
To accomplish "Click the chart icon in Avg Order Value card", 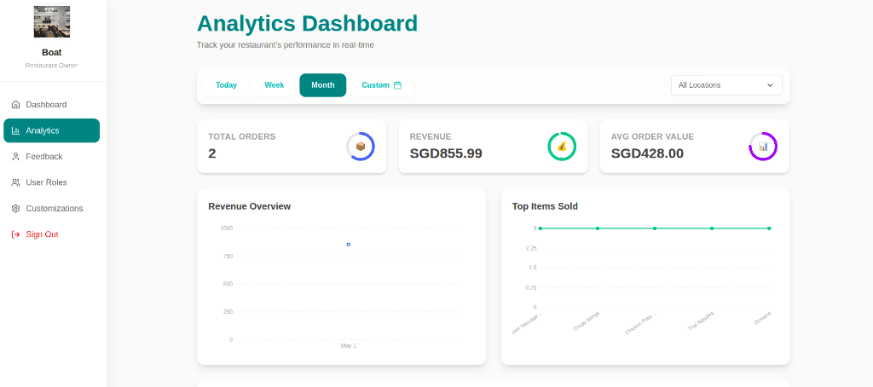I will pyautogui.click(x=763, y=147).
